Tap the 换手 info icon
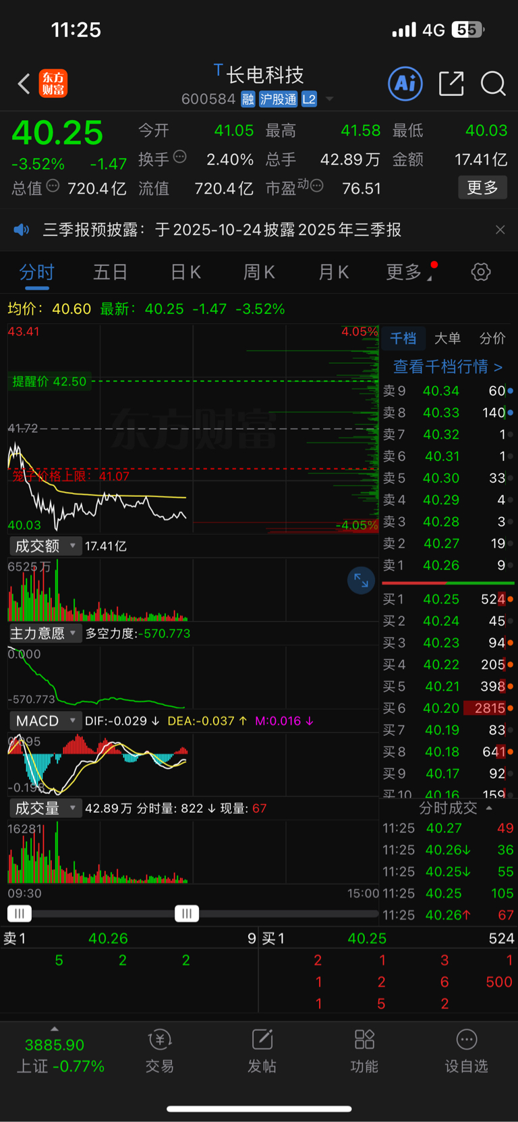This screenshot has height=1122, width=518. point(179,157)
